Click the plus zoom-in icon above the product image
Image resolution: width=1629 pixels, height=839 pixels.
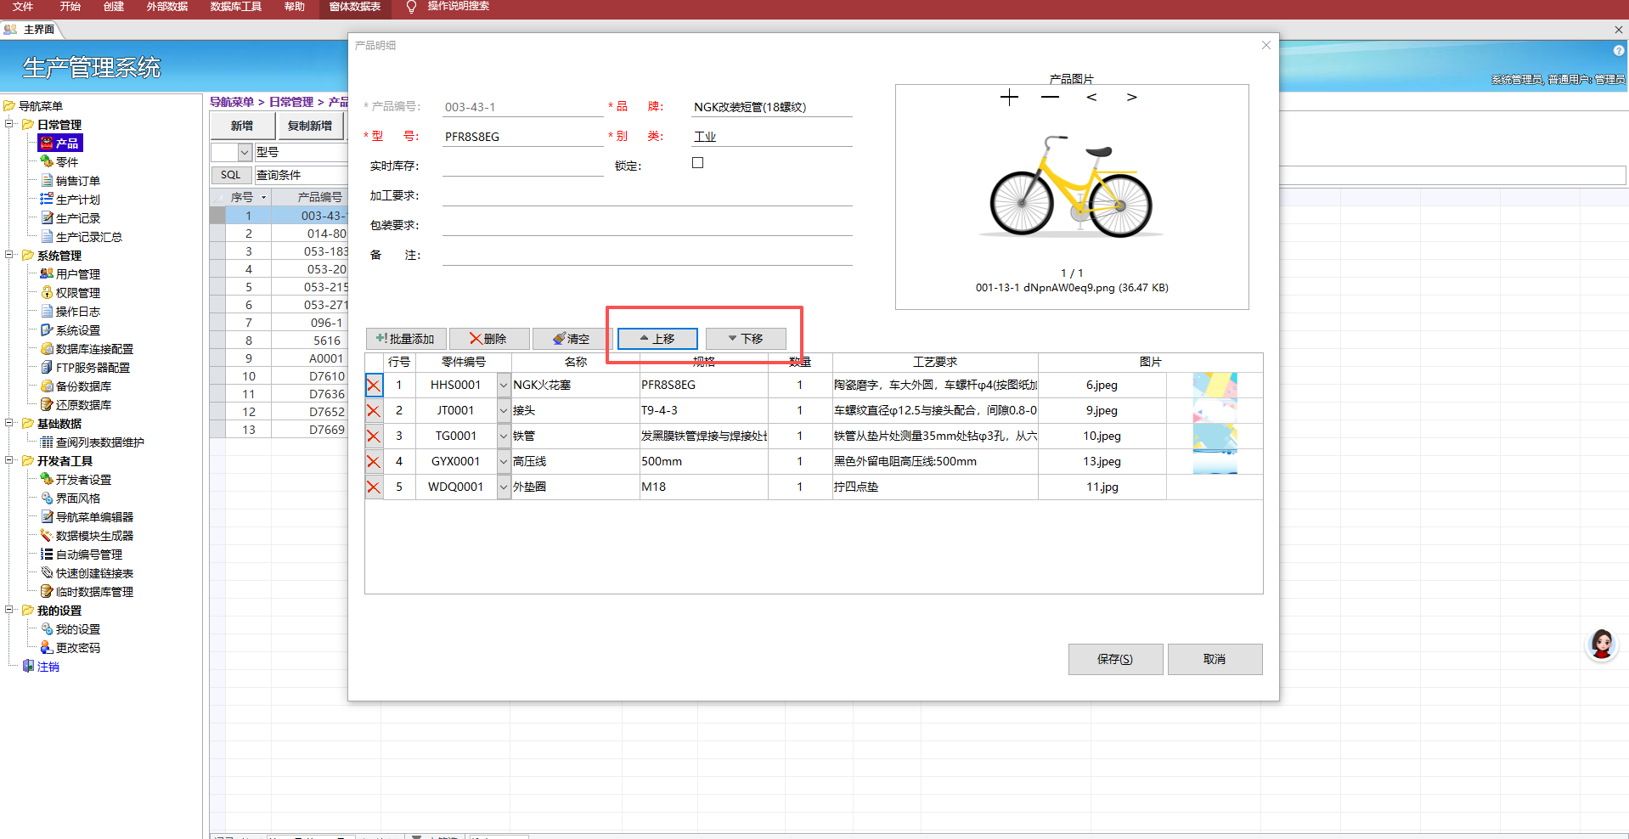(x=1009, y=98)
